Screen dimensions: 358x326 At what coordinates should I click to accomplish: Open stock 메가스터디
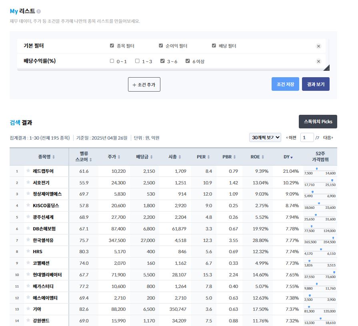43,286
